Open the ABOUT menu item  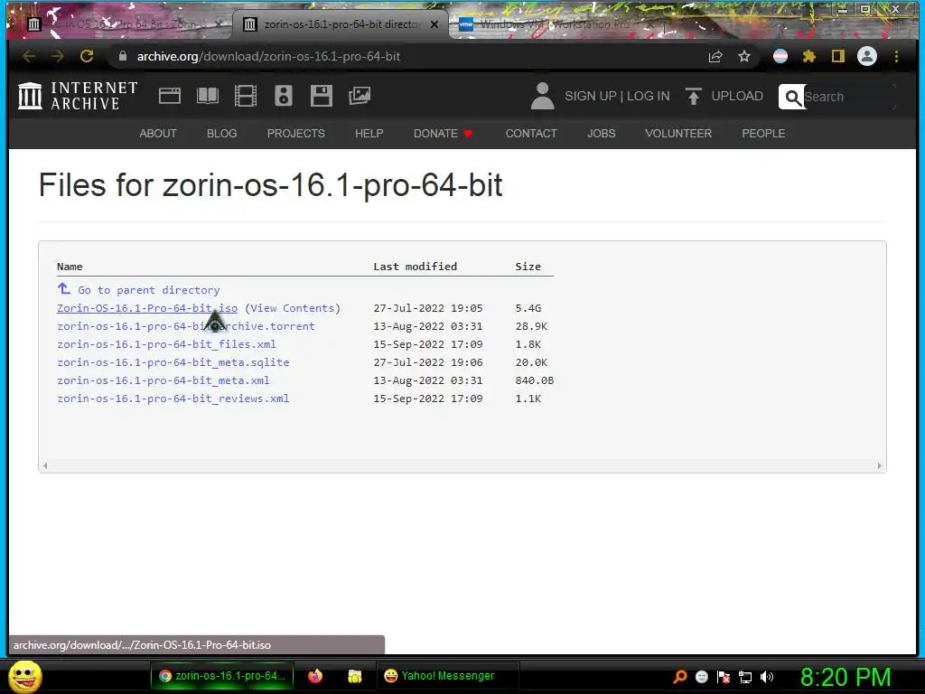158,134
